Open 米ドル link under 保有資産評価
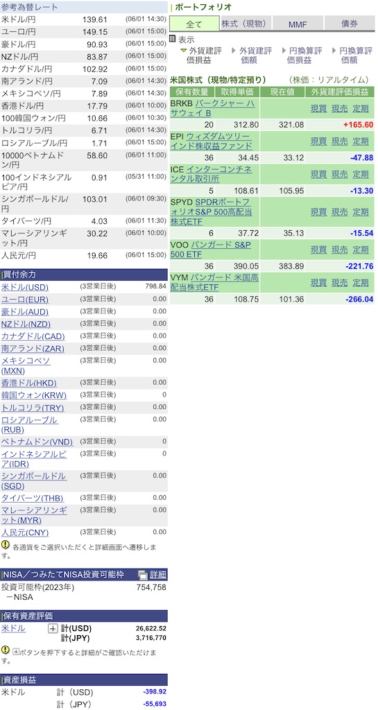378x710 pixels. pyautogui.click(x=14, y=628)
